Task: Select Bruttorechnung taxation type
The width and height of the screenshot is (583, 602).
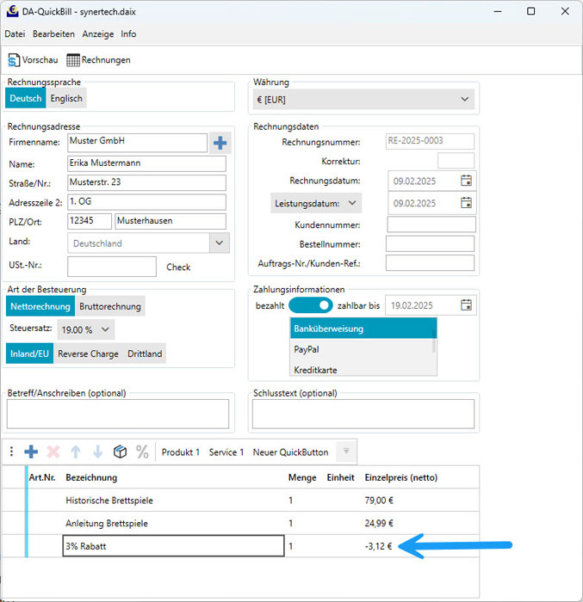Action: (110, 306)
